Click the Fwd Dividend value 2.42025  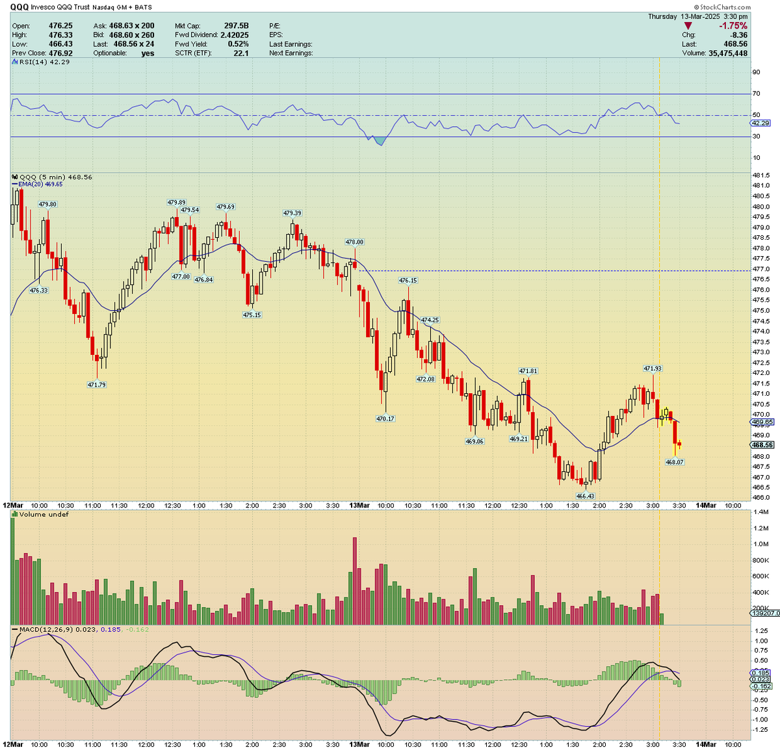click(x=234, y=35)
